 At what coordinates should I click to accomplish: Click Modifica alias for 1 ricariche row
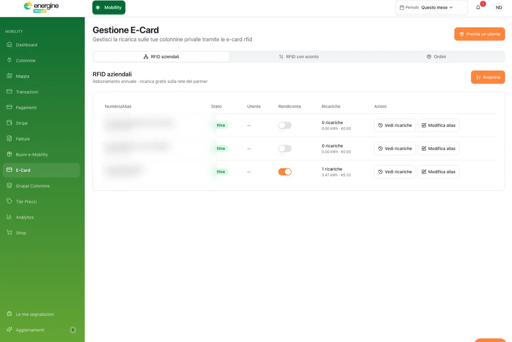[438, 172]
